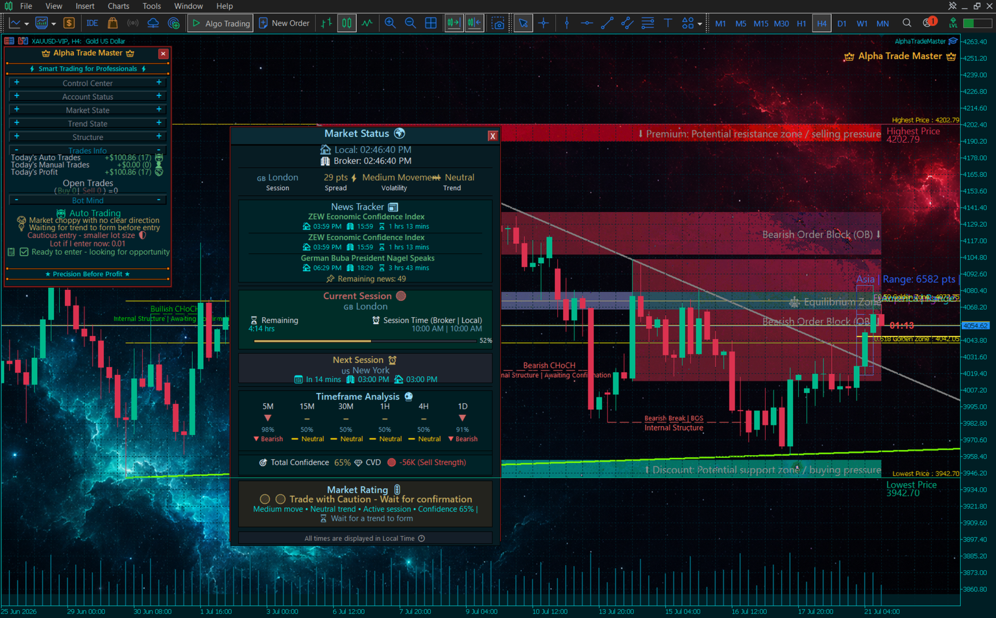Click the search magnifier in toolbar
996x618 pixels.
click(x=906, y=23)
